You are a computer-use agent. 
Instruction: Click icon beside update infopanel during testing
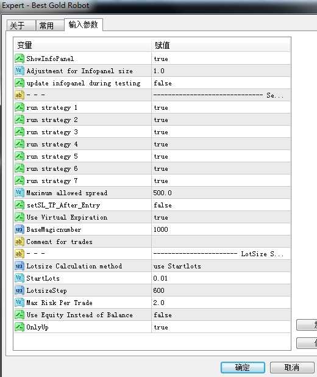click(x=20, y=83)
